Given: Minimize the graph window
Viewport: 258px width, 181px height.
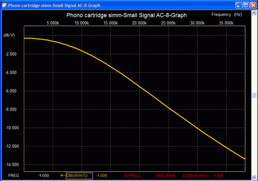Looking at the screenshot, I should 239,5.
